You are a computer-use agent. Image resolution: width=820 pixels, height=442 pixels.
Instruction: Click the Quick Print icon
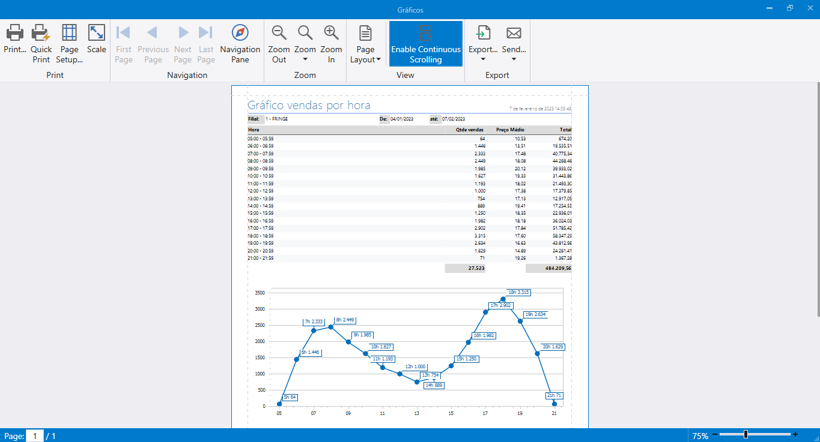pyautogui.click(x=41, y=33)
